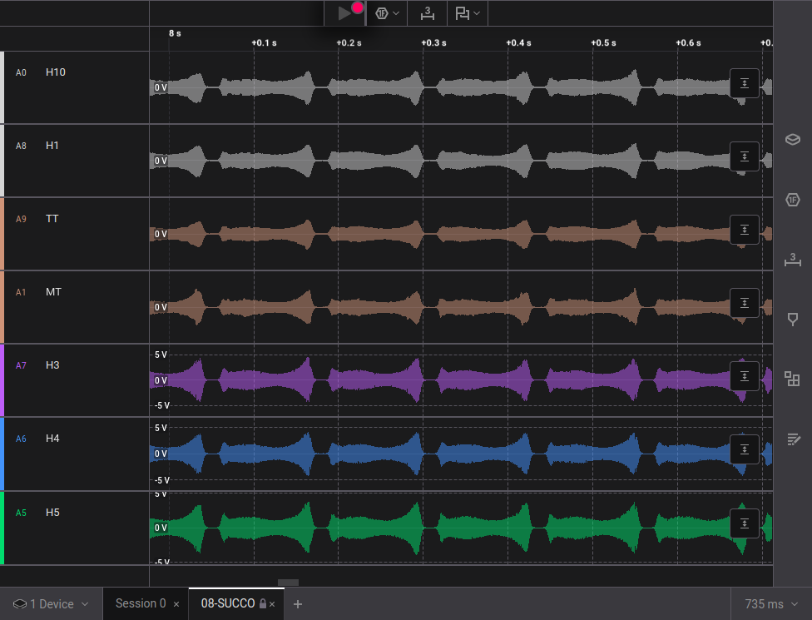Open the Device Settings sidebar panel

[792, 139]
